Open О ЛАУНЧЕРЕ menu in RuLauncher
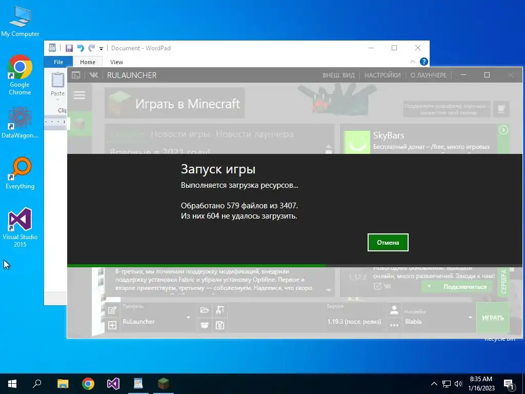This screenshot has height=394, width=525. click(x=429, y=75)
